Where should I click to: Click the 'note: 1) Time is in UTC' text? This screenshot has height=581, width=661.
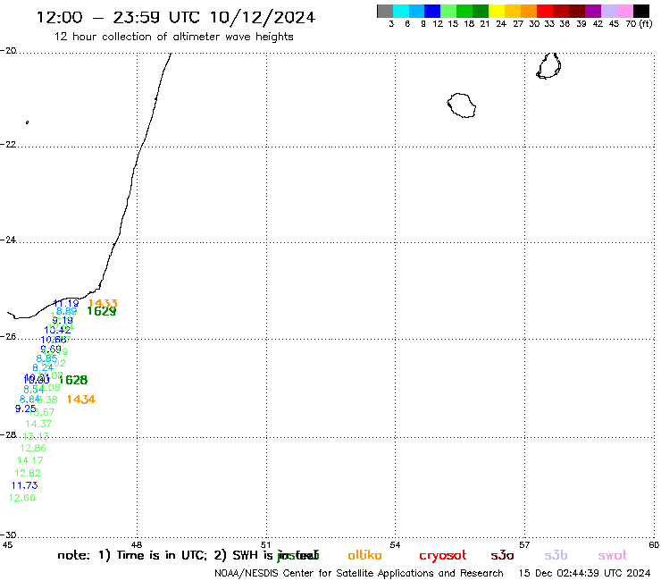pyautogui.click(x=132, y=555)
